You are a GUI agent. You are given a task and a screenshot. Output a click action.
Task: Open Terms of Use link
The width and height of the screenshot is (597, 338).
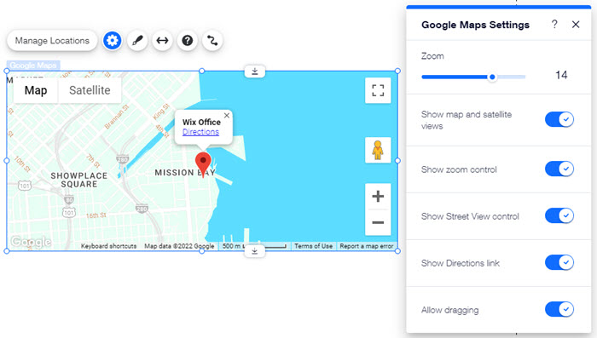click(313, 246)
